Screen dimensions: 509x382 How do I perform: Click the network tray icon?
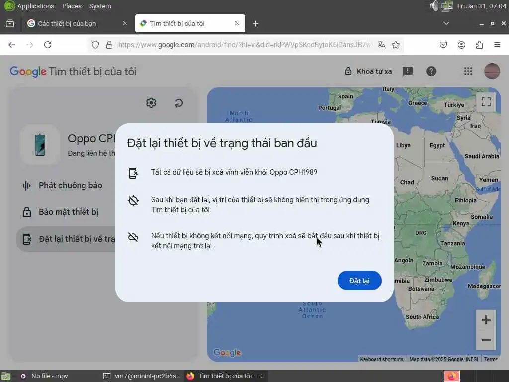coord(447,6)
